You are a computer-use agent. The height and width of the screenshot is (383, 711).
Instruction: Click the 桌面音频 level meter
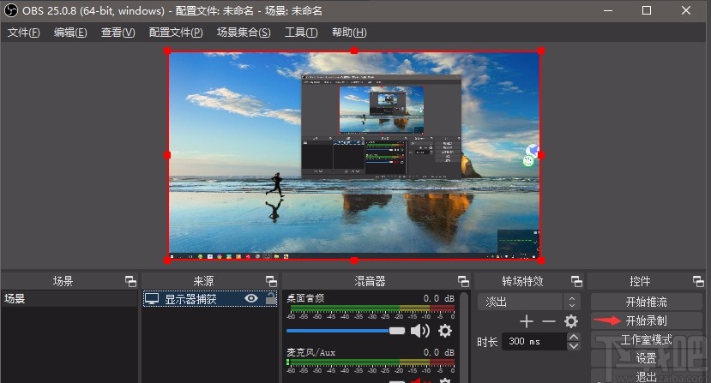pos(372,308)
